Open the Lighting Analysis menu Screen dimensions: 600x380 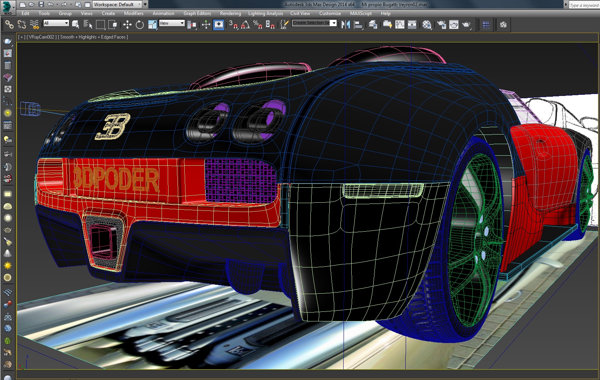266,13
